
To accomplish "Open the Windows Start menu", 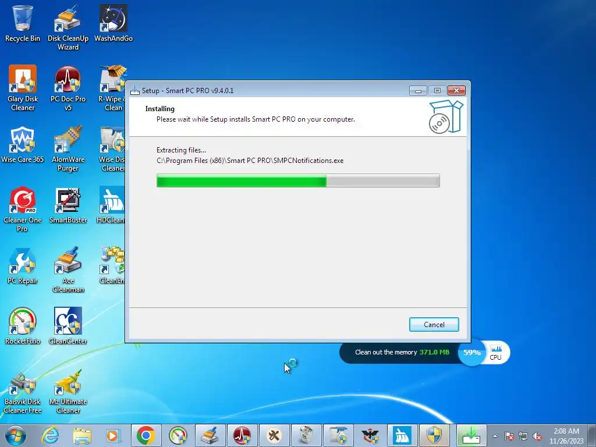I will (16, 435).
